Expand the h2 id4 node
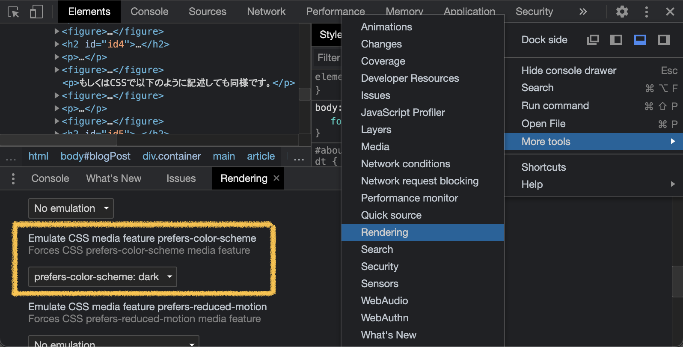Image resolution: width=683 pixels, height=347 pixels. click(x=56, y=44)
